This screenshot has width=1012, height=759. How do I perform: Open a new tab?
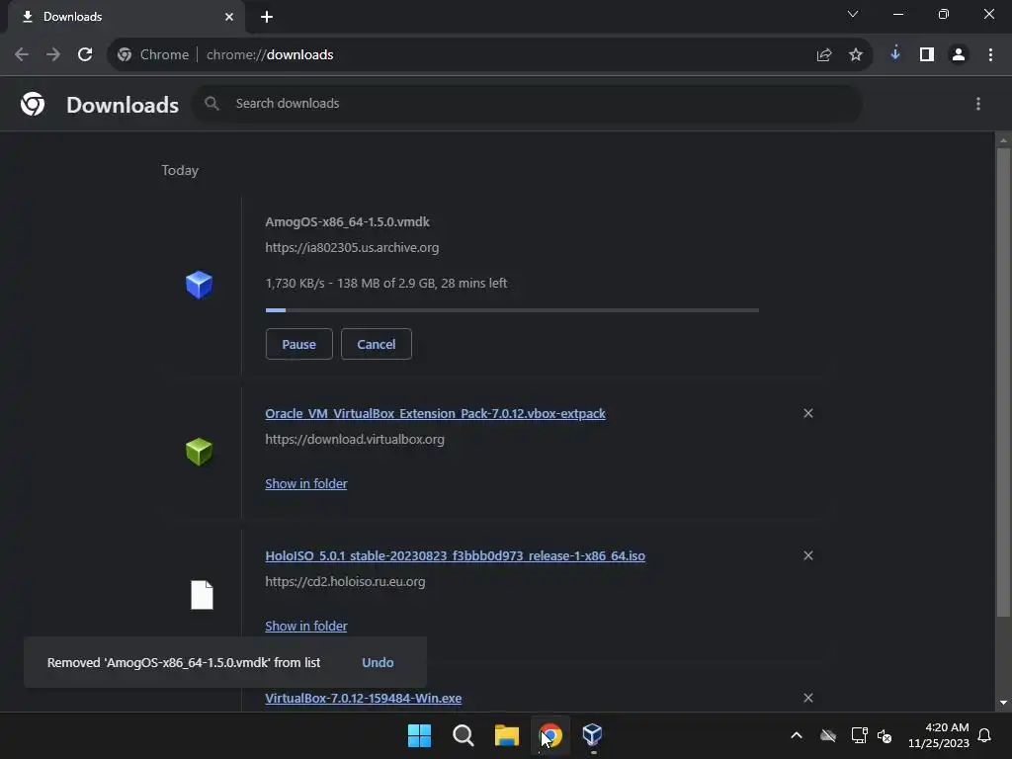click(267, 17)
